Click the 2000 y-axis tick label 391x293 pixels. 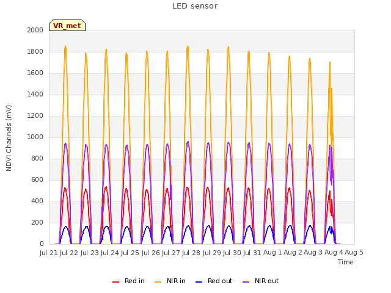pyautogui.click(x=35, y=30)
